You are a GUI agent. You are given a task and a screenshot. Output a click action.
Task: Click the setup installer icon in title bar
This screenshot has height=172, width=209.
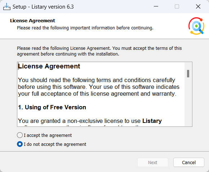coord(6,6)
